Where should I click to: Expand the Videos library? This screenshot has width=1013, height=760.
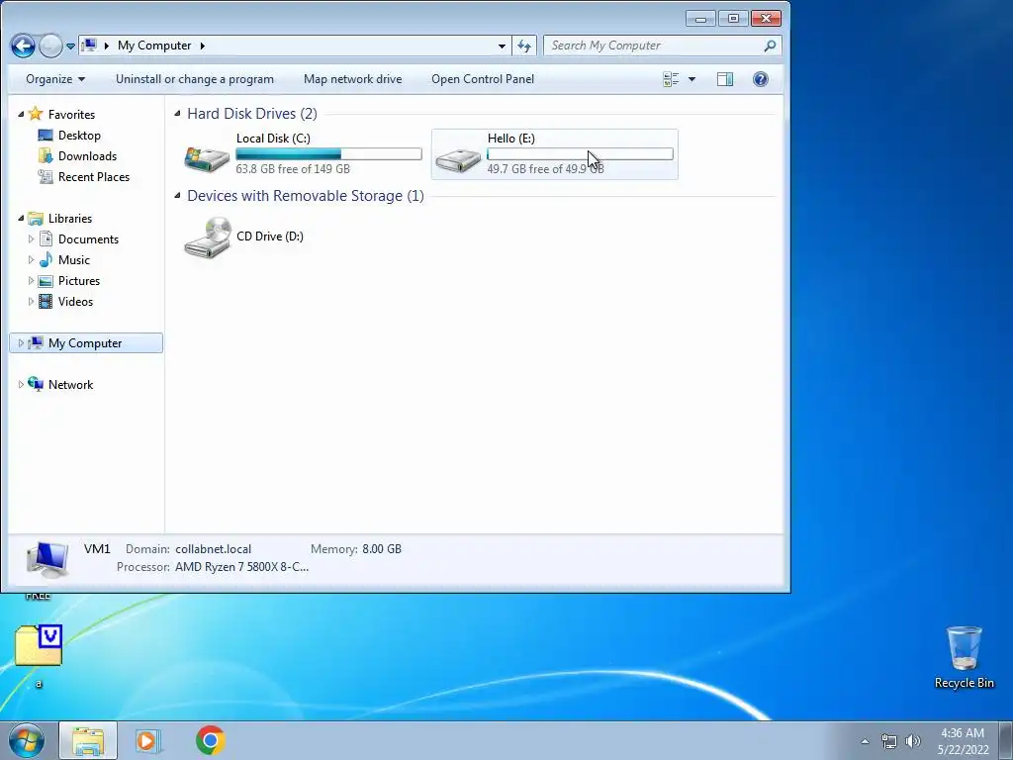pyautogui.click(x=31, y=301)
